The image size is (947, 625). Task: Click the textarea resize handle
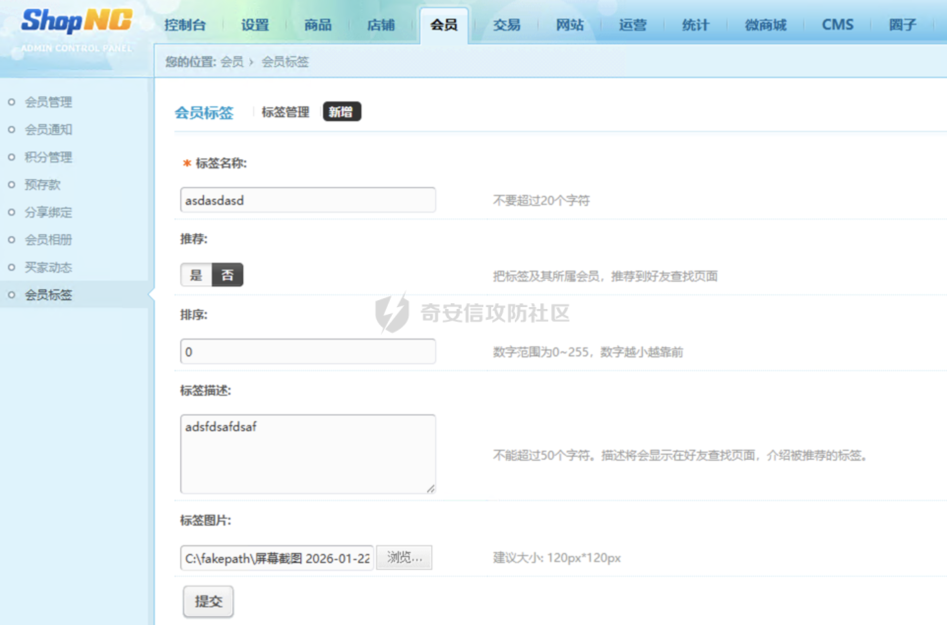pos(431,489)
